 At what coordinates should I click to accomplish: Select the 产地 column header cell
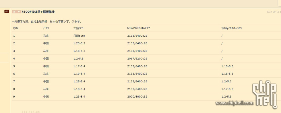coord(57,28)
